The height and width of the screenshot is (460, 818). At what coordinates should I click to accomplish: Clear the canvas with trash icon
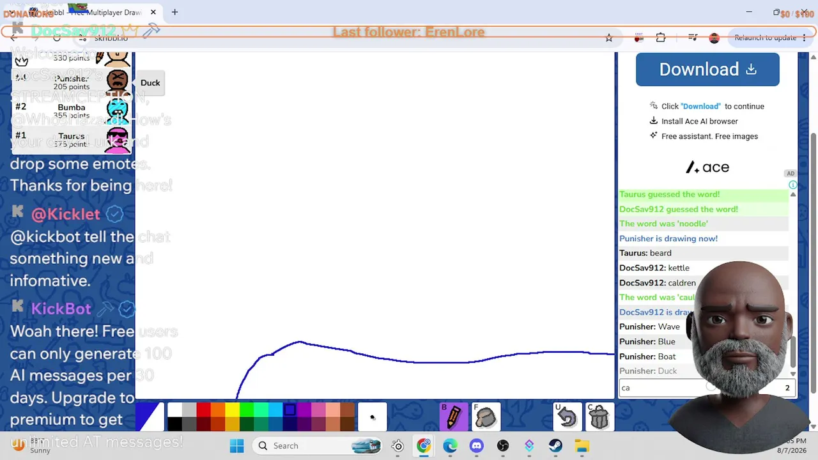(x=599, y=417)
